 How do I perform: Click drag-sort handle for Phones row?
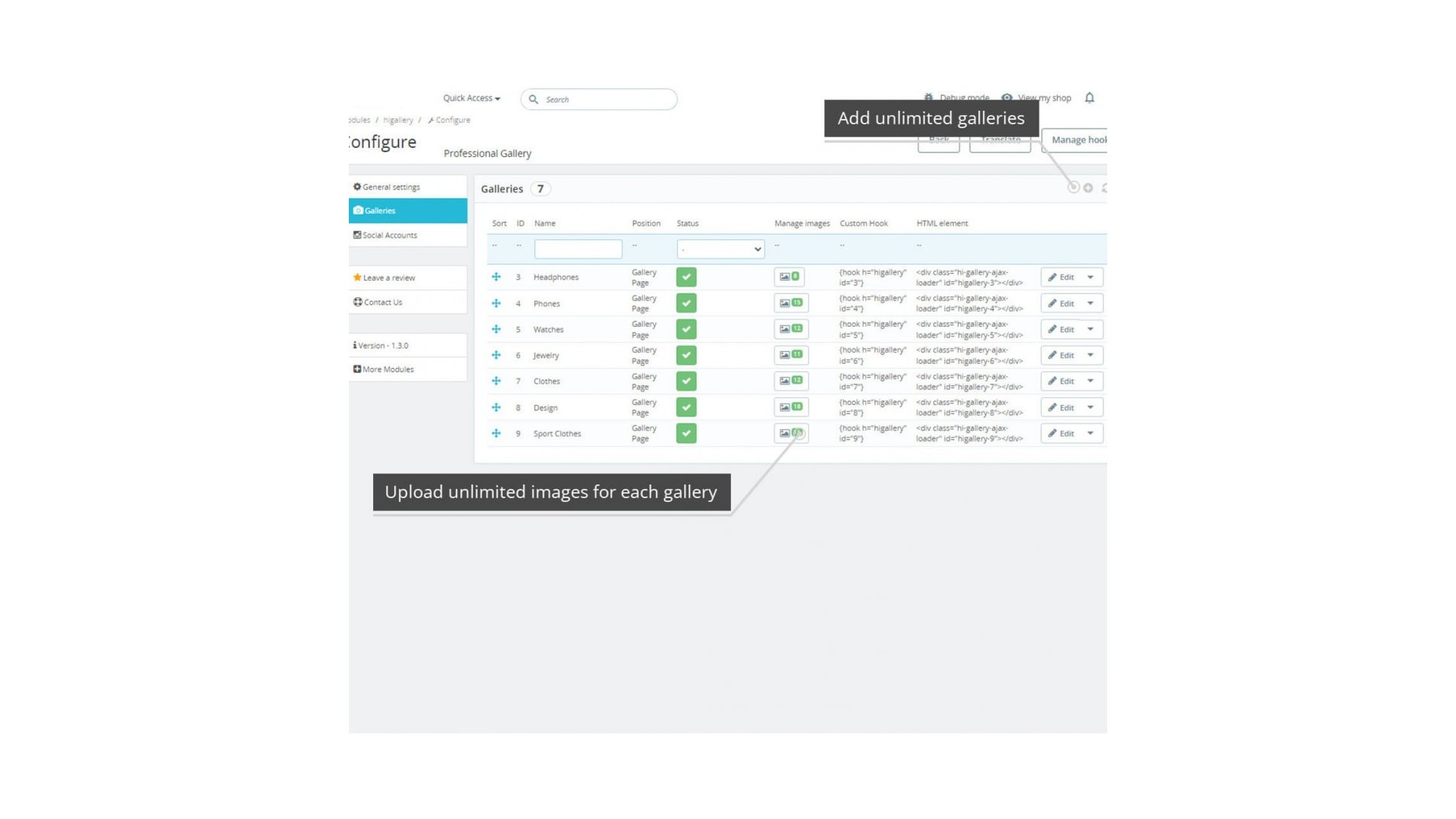[x=496, y=303]
